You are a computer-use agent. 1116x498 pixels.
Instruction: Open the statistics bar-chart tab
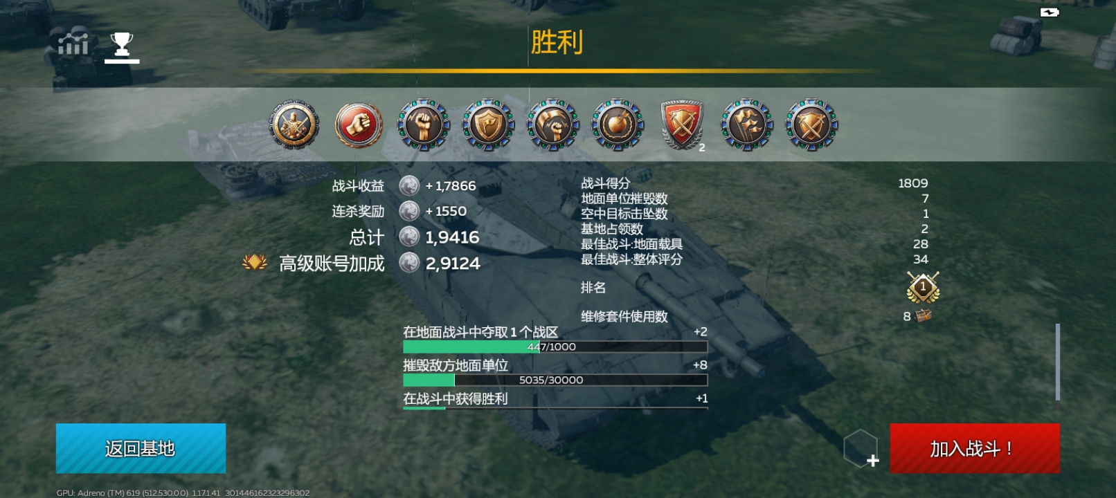tap(73, 44)
